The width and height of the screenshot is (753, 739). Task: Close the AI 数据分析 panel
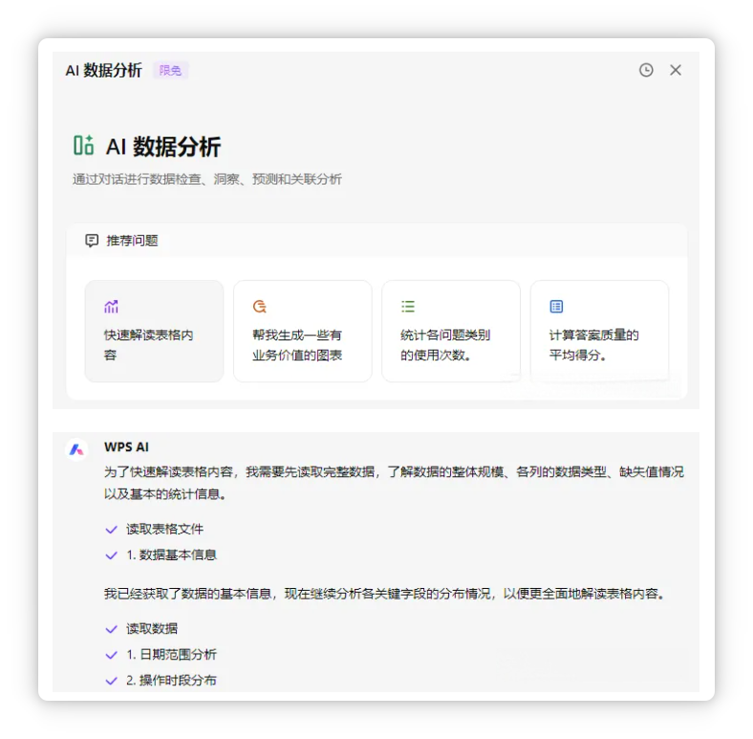tap(676, 70)
